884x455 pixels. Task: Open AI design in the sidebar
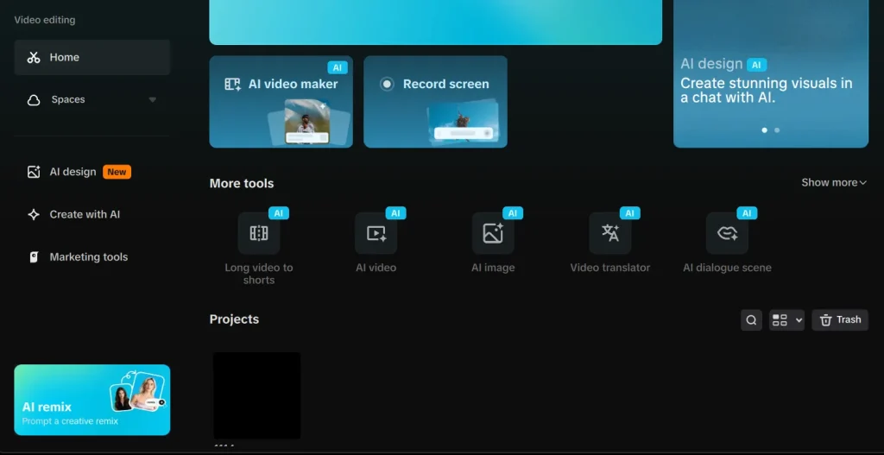[x=92, y=172]
